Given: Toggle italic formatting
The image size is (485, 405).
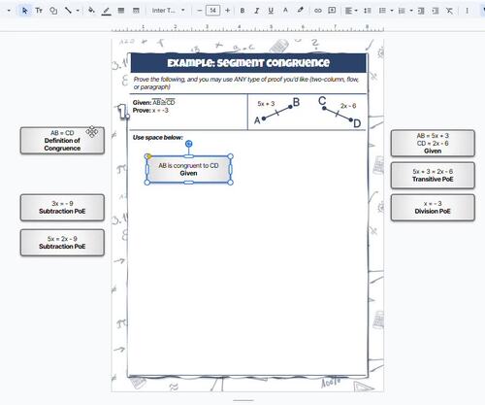Looking at the screenshot, I should [x=256, y=11].
